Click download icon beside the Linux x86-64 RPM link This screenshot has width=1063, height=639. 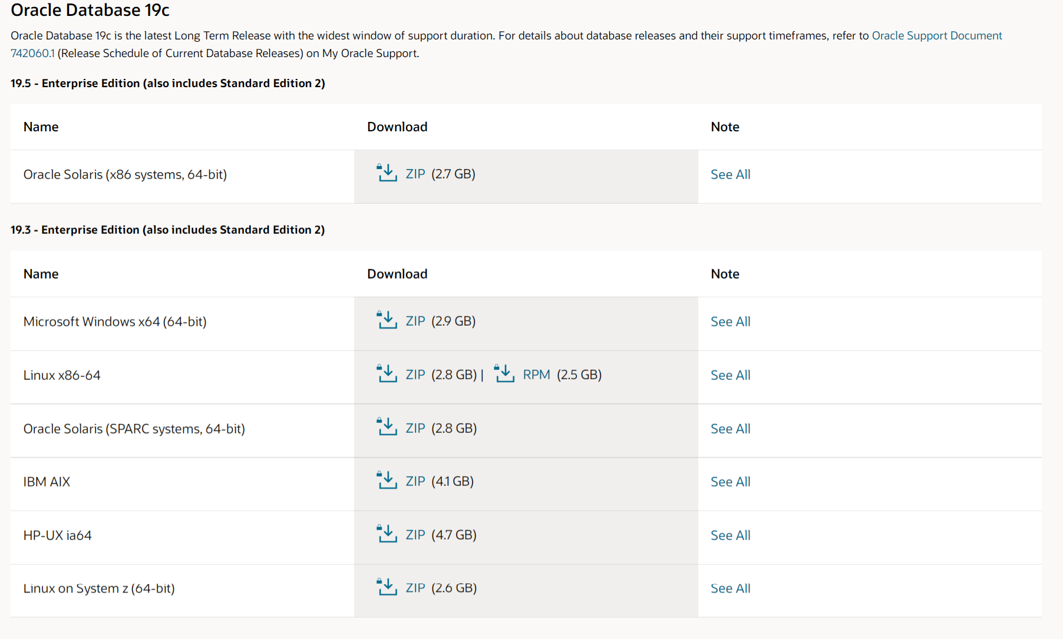tap(504, 374)
